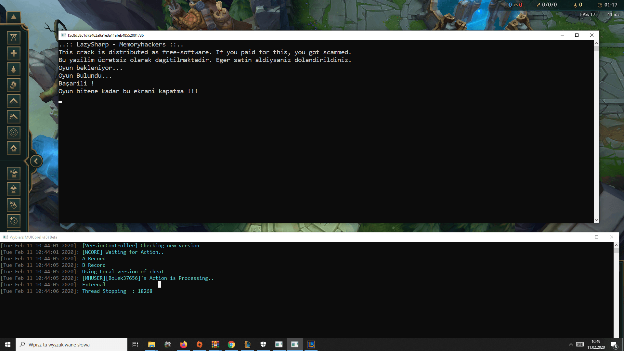Minimize the Wybierz MUICore window
This screenshot has width=624, height=351.
[x=582, y=237]
